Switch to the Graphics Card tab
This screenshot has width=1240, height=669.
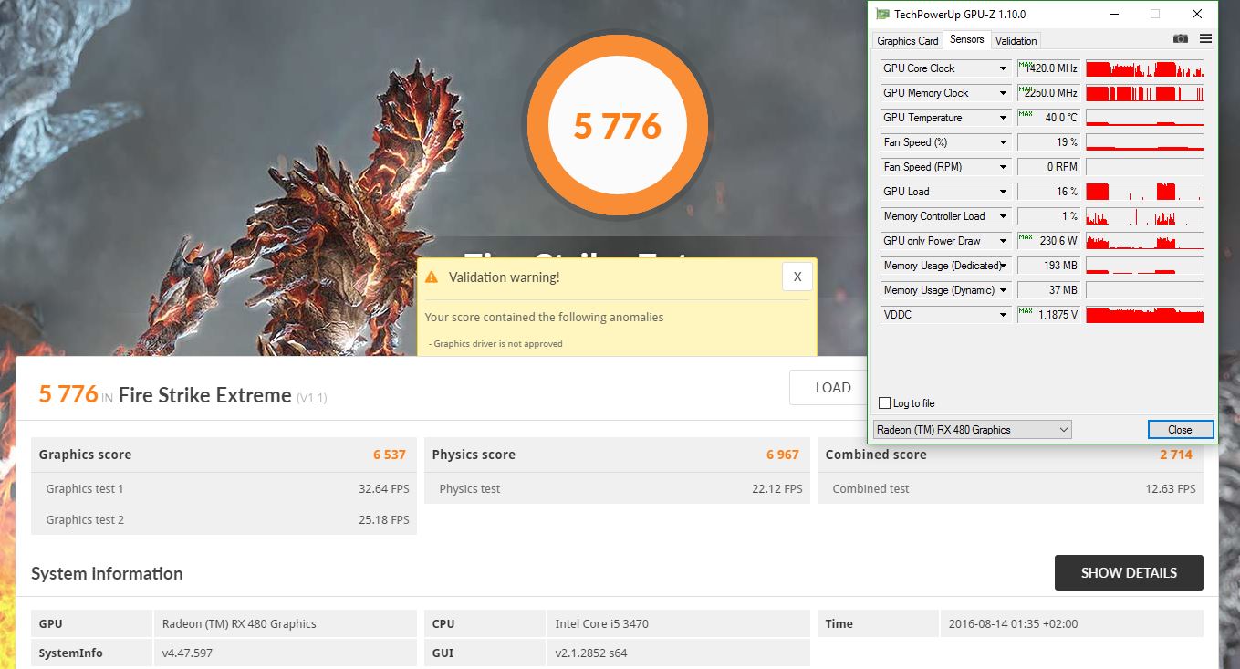[908, 40]
